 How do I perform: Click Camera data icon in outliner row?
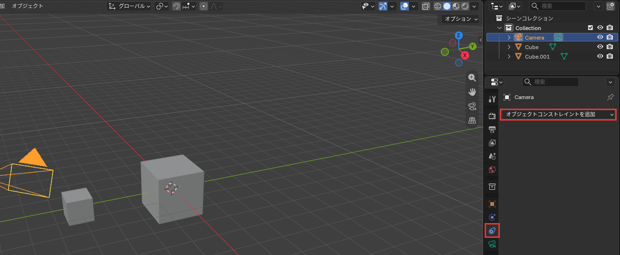tap(558, 37)
